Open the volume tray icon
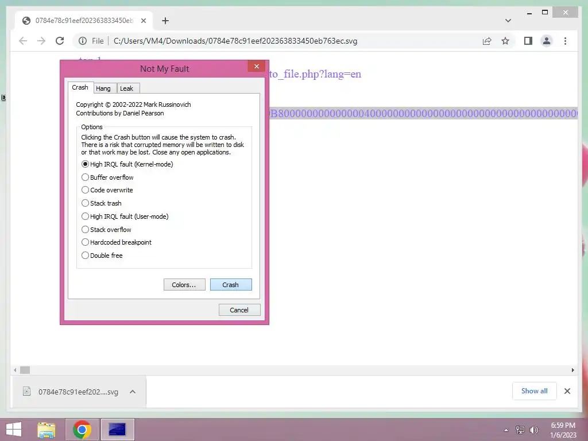This screenshot has height=441, width=588. (x=534, y=430)
